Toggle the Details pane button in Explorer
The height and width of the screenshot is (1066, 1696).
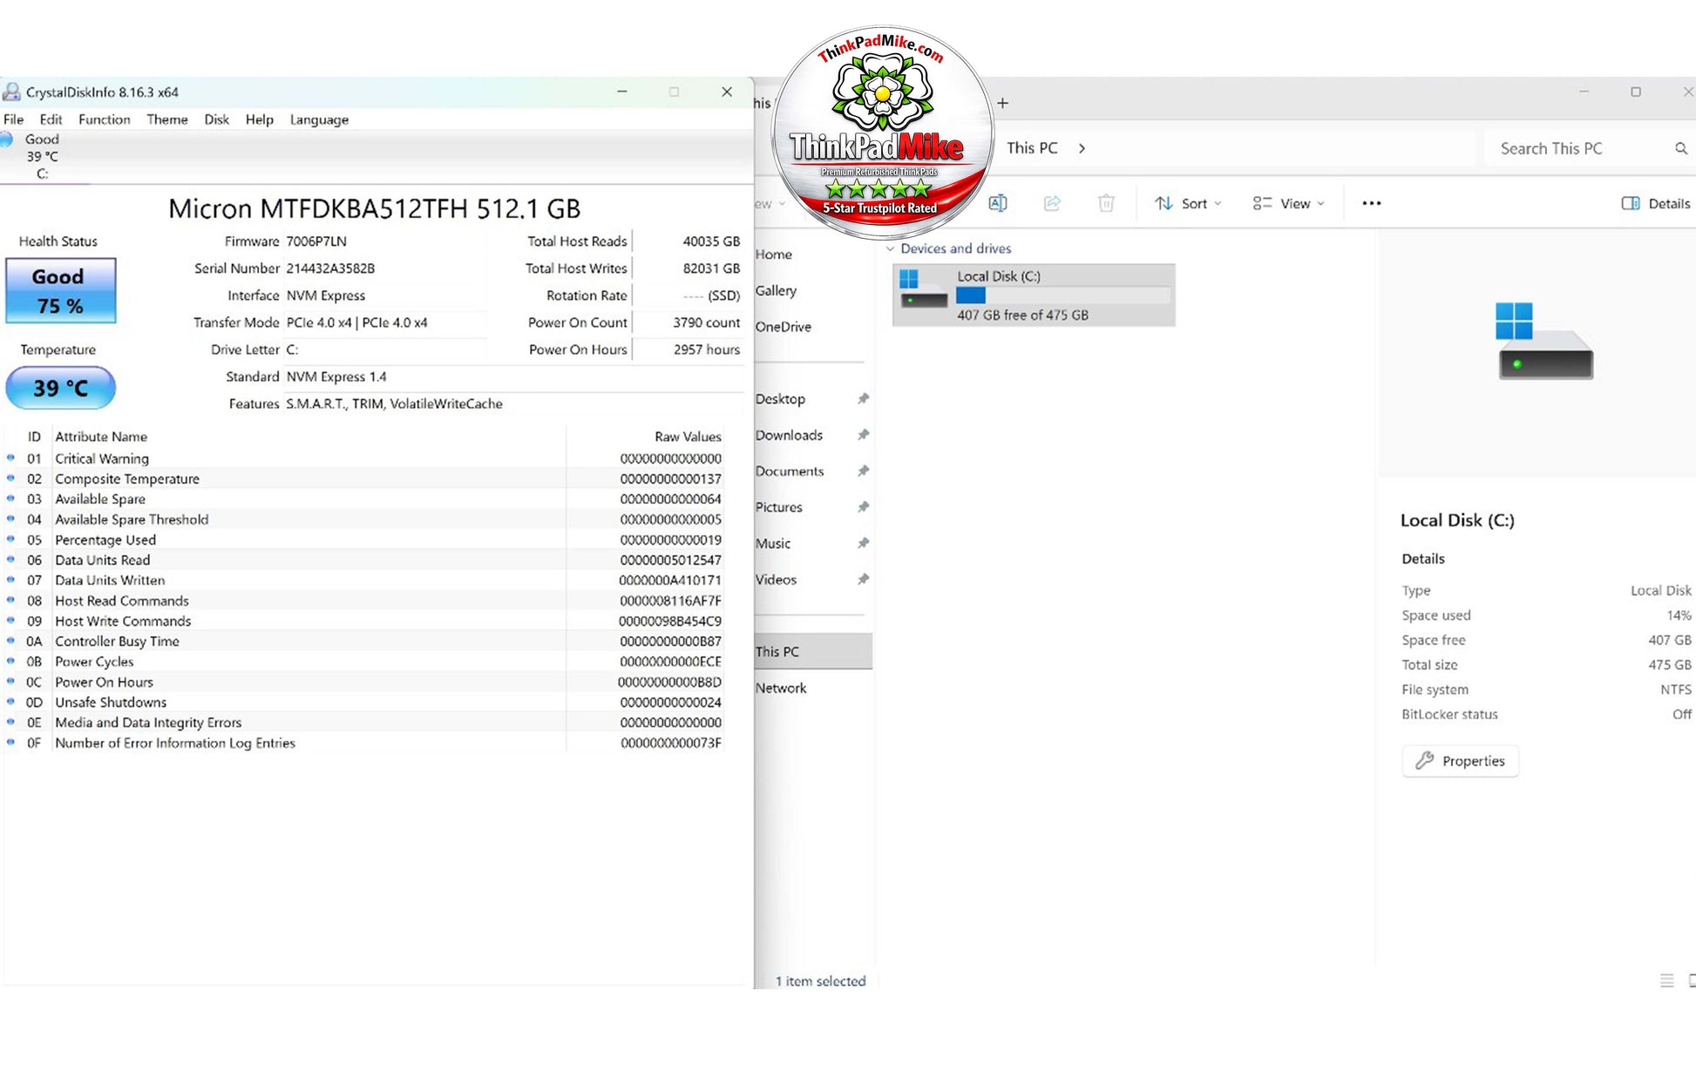(x=1655, y=203)
